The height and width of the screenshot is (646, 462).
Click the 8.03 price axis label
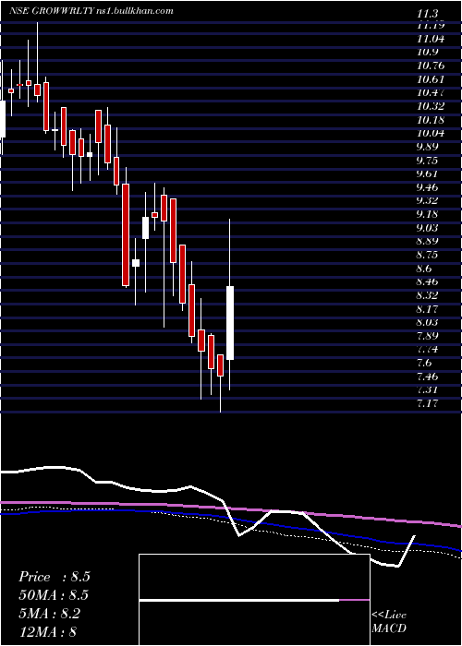[427, 322]
